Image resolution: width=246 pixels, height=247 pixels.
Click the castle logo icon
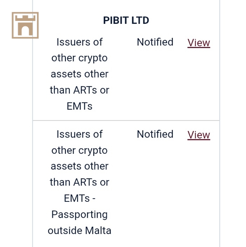click(25, 25)
